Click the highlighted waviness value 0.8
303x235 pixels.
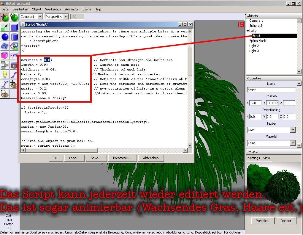pos(47,60)
